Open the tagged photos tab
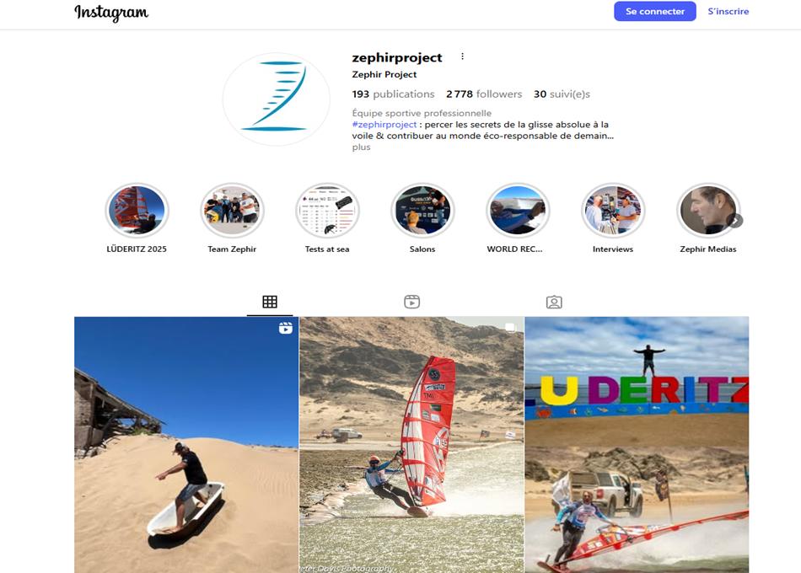The width and height of the screenshot is (801, 573). [554, 302]
